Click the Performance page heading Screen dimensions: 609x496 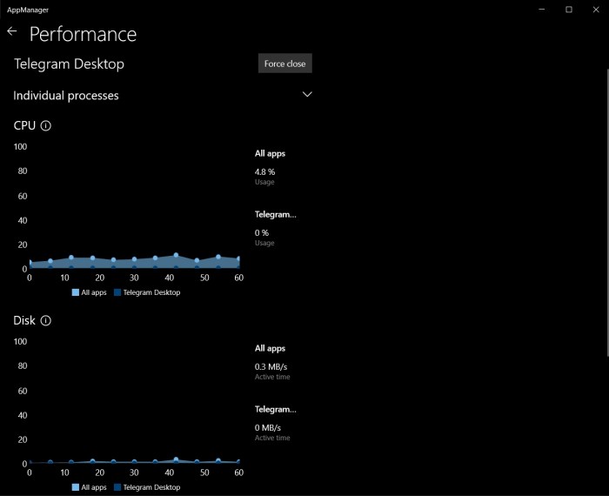point(84,34)
